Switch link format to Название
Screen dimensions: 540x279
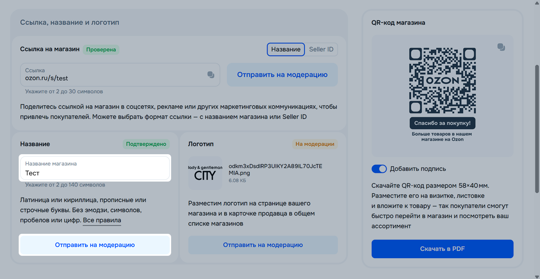[286, 49]
